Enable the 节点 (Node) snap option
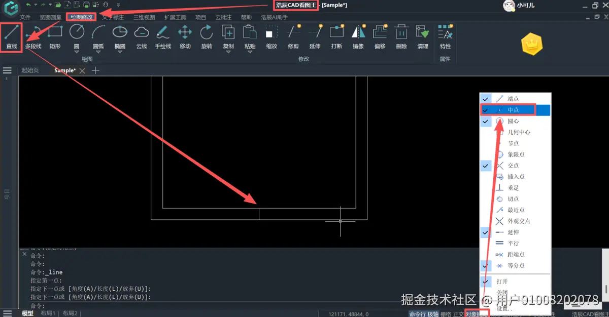 click(x=515, y=143)
